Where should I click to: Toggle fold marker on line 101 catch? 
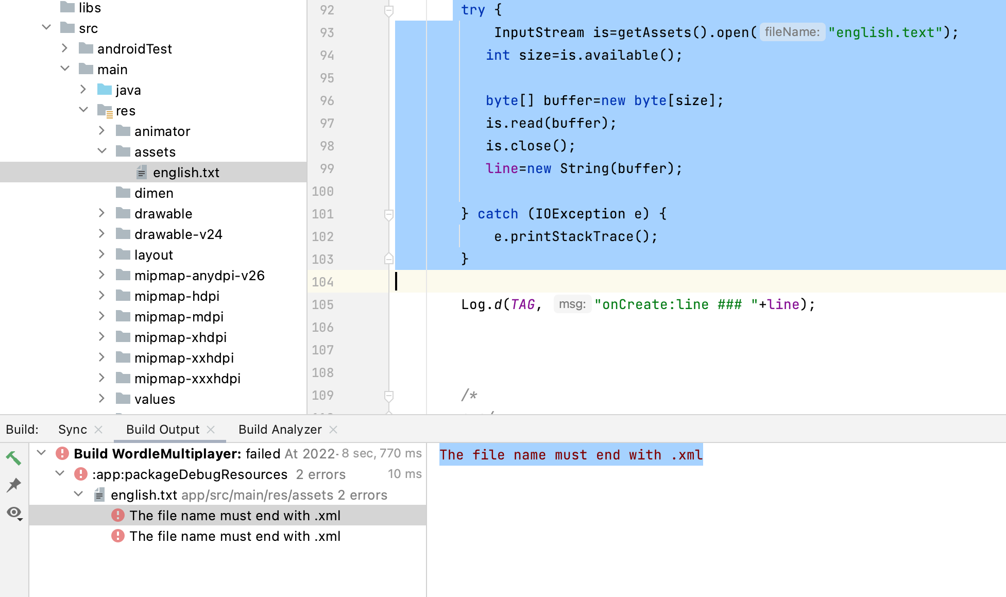(x=389, y=214)
